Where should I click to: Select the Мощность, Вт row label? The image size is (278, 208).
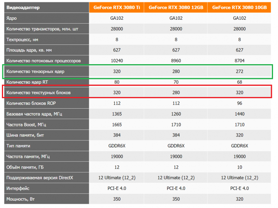coord(20,199)
